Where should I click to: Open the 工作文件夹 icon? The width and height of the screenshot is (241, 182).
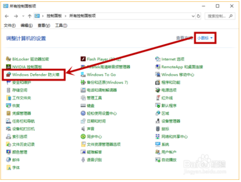pos(8,98)
